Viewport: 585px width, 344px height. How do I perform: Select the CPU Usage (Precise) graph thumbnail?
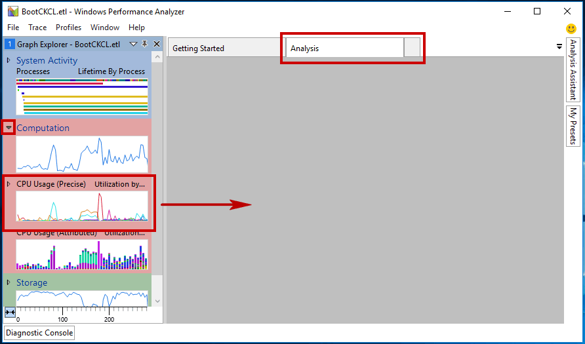82,206
